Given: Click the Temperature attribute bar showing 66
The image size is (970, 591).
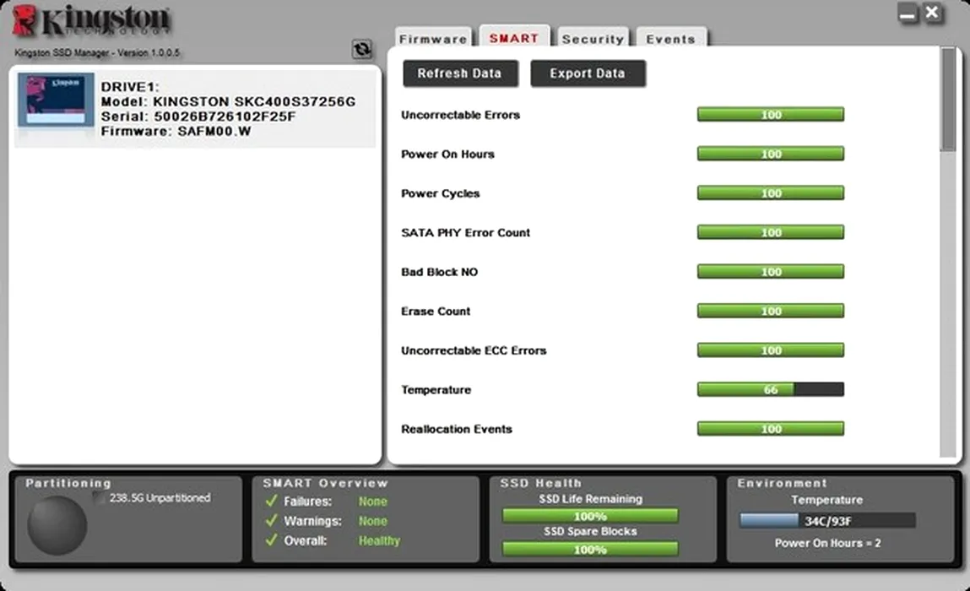Looking at the screenshot, I should click(x=770, y=389).
